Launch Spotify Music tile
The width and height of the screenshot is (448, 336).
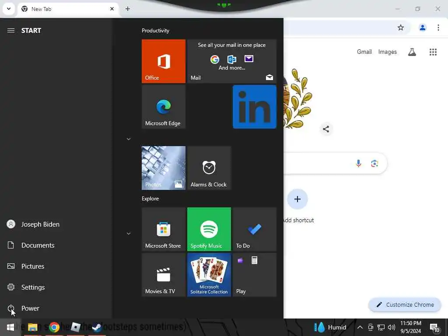point(209,229)
